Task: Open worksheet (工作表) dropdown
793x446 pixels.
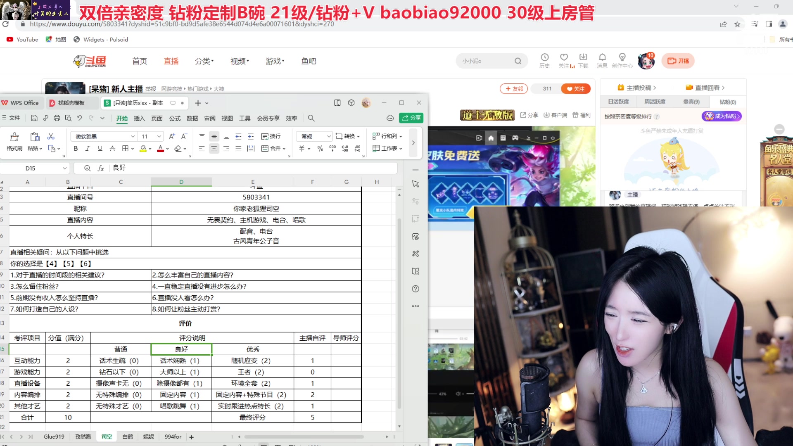Action: point(387,148)
